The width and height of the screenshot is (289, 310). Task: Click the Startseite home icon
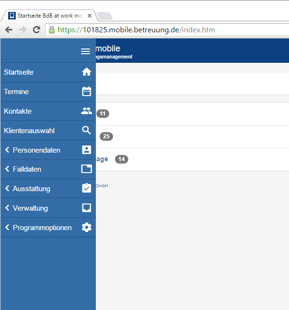point(86,72)
